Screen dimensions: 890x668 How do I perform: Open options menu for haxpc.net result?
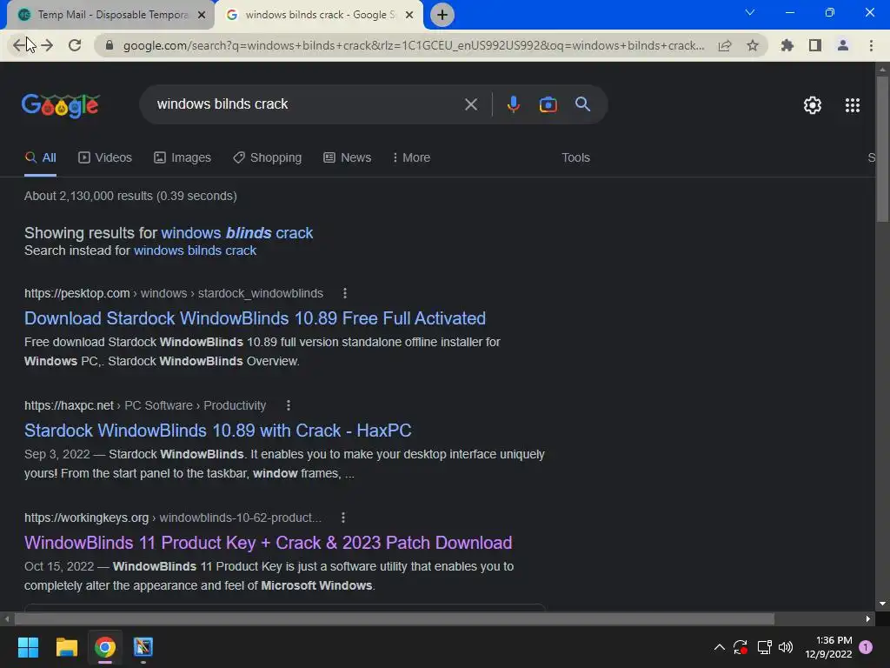pos(289,405)
